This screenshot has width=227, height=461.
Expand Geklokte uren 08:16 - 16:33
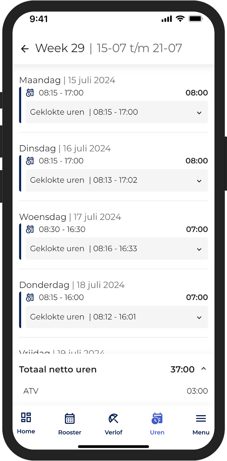pyautogui.click(x=117, y=249)
